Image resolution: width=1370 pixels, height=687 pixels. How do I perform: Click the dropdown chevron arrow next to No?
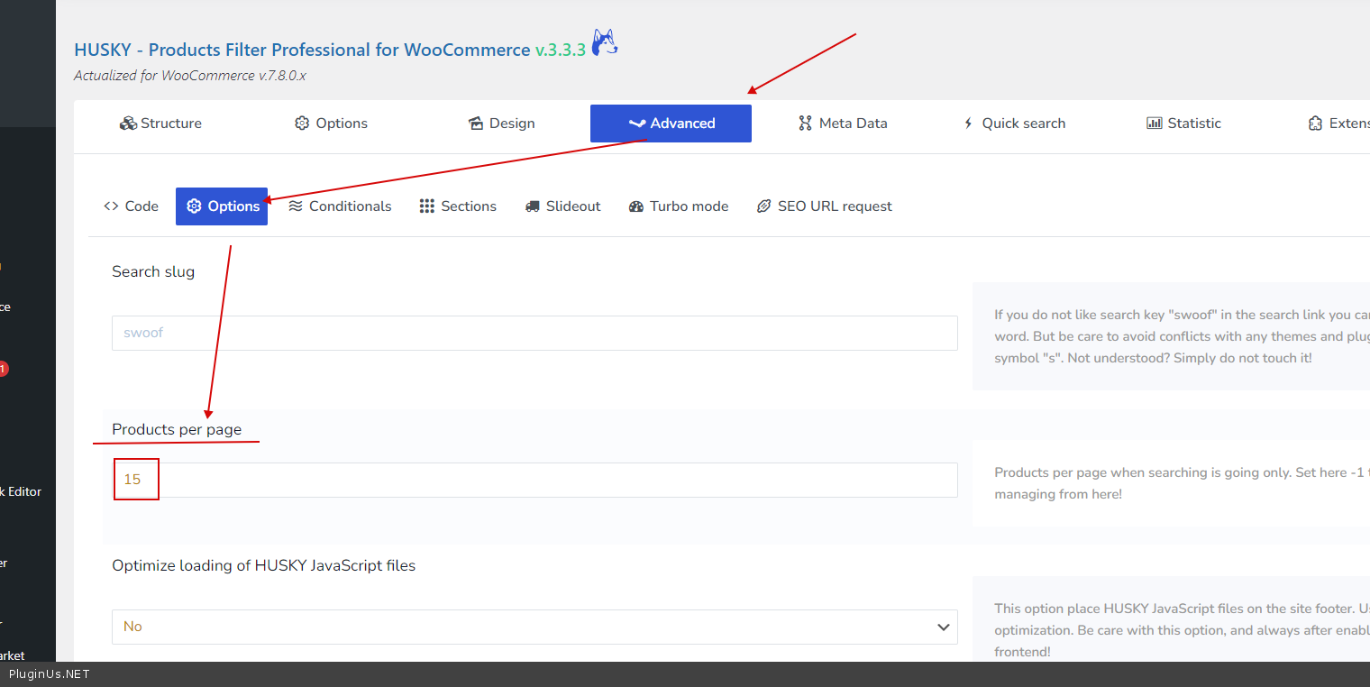click(x=943, y=627)
